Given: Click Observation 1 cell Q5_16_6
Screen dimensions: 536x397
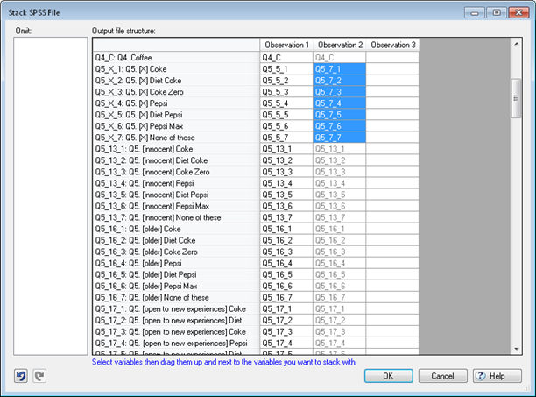Looking at the screenshot, I should point(286,287).
